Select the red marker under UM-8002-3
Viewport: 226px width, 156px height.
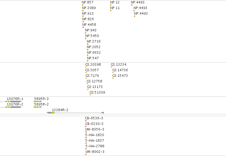pyautogui.click(x=86, y=154)
